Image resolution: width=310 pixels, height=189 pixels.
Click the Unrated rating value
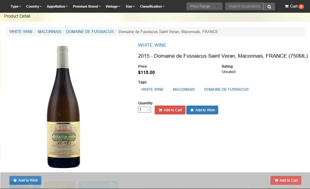click(x=228, y=72)
